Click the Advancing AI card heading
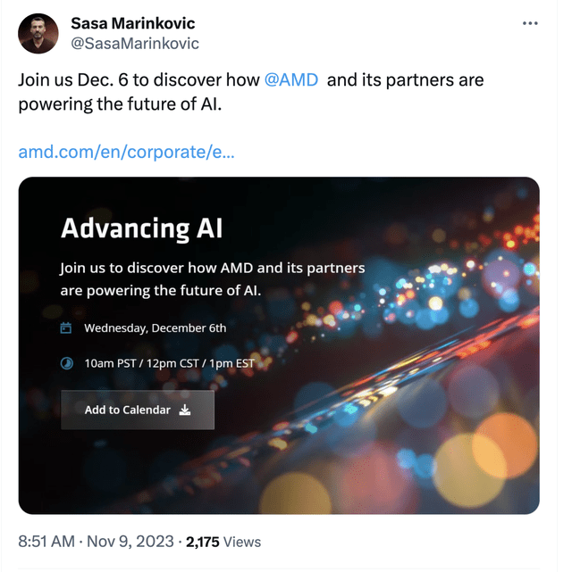This screenshot has height=572, width=572. pyautogui.click(x=141, y=229)
